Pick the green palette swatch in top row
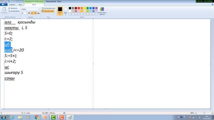Viewport: 214px width, 120px height. click(88, 8)
